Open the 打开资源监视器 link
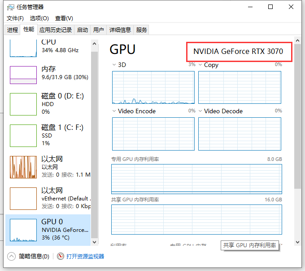The image size is (305, 271). coord(85,256)
